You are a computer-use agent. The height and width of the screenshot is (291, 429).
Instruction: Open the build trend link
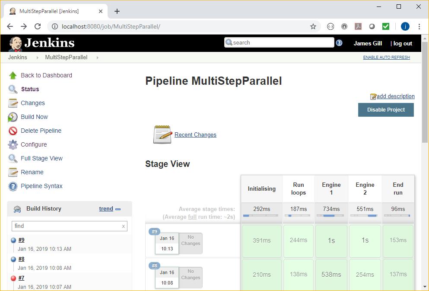tap(106, 209)
